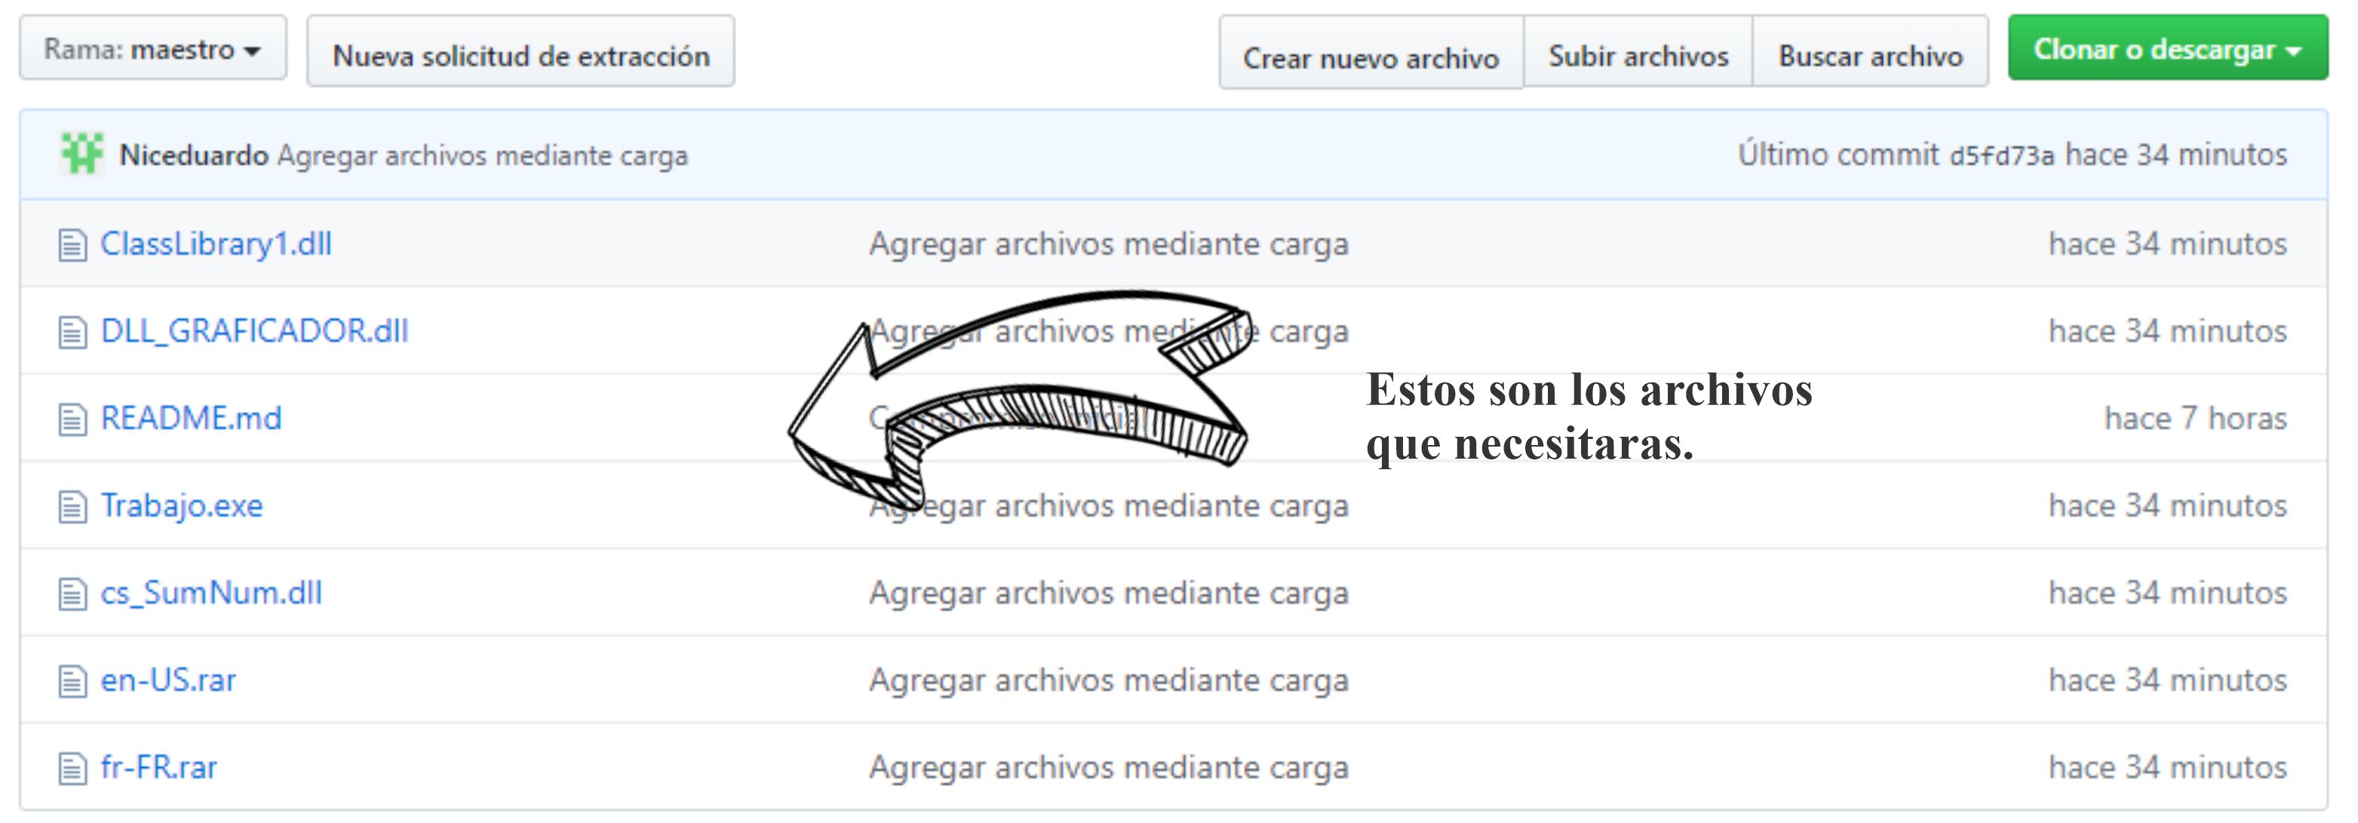2358x823 pixels.
Task: Click Niceduardo's green avatar icon
Action: pos(82,154)
